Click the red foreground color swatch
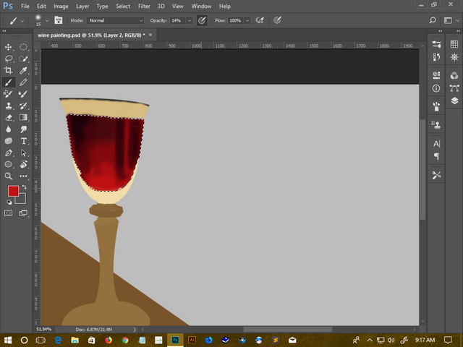This screenshot has width=463, height=347. point(13,191)
